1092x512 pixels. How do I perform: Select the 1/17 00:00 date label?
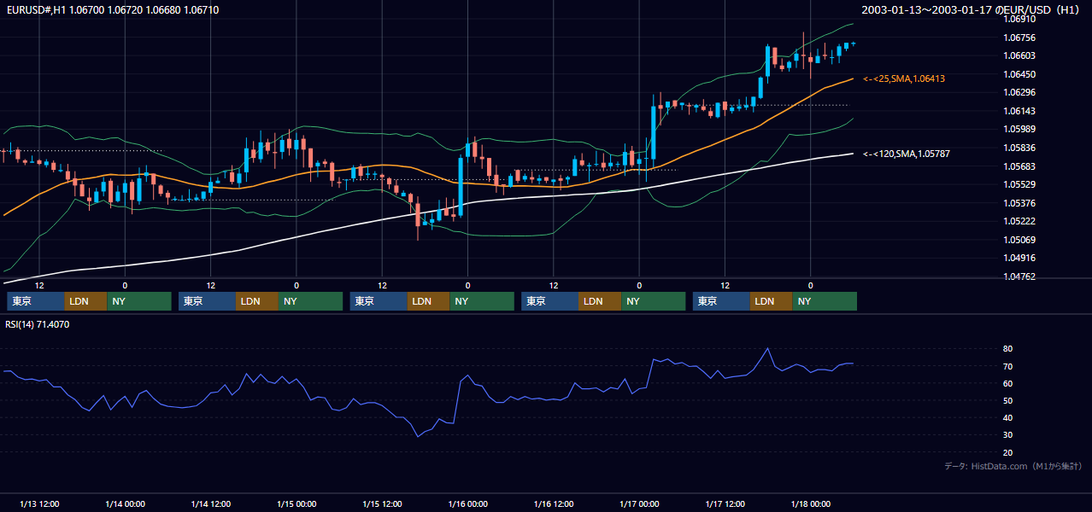point(639,504)
